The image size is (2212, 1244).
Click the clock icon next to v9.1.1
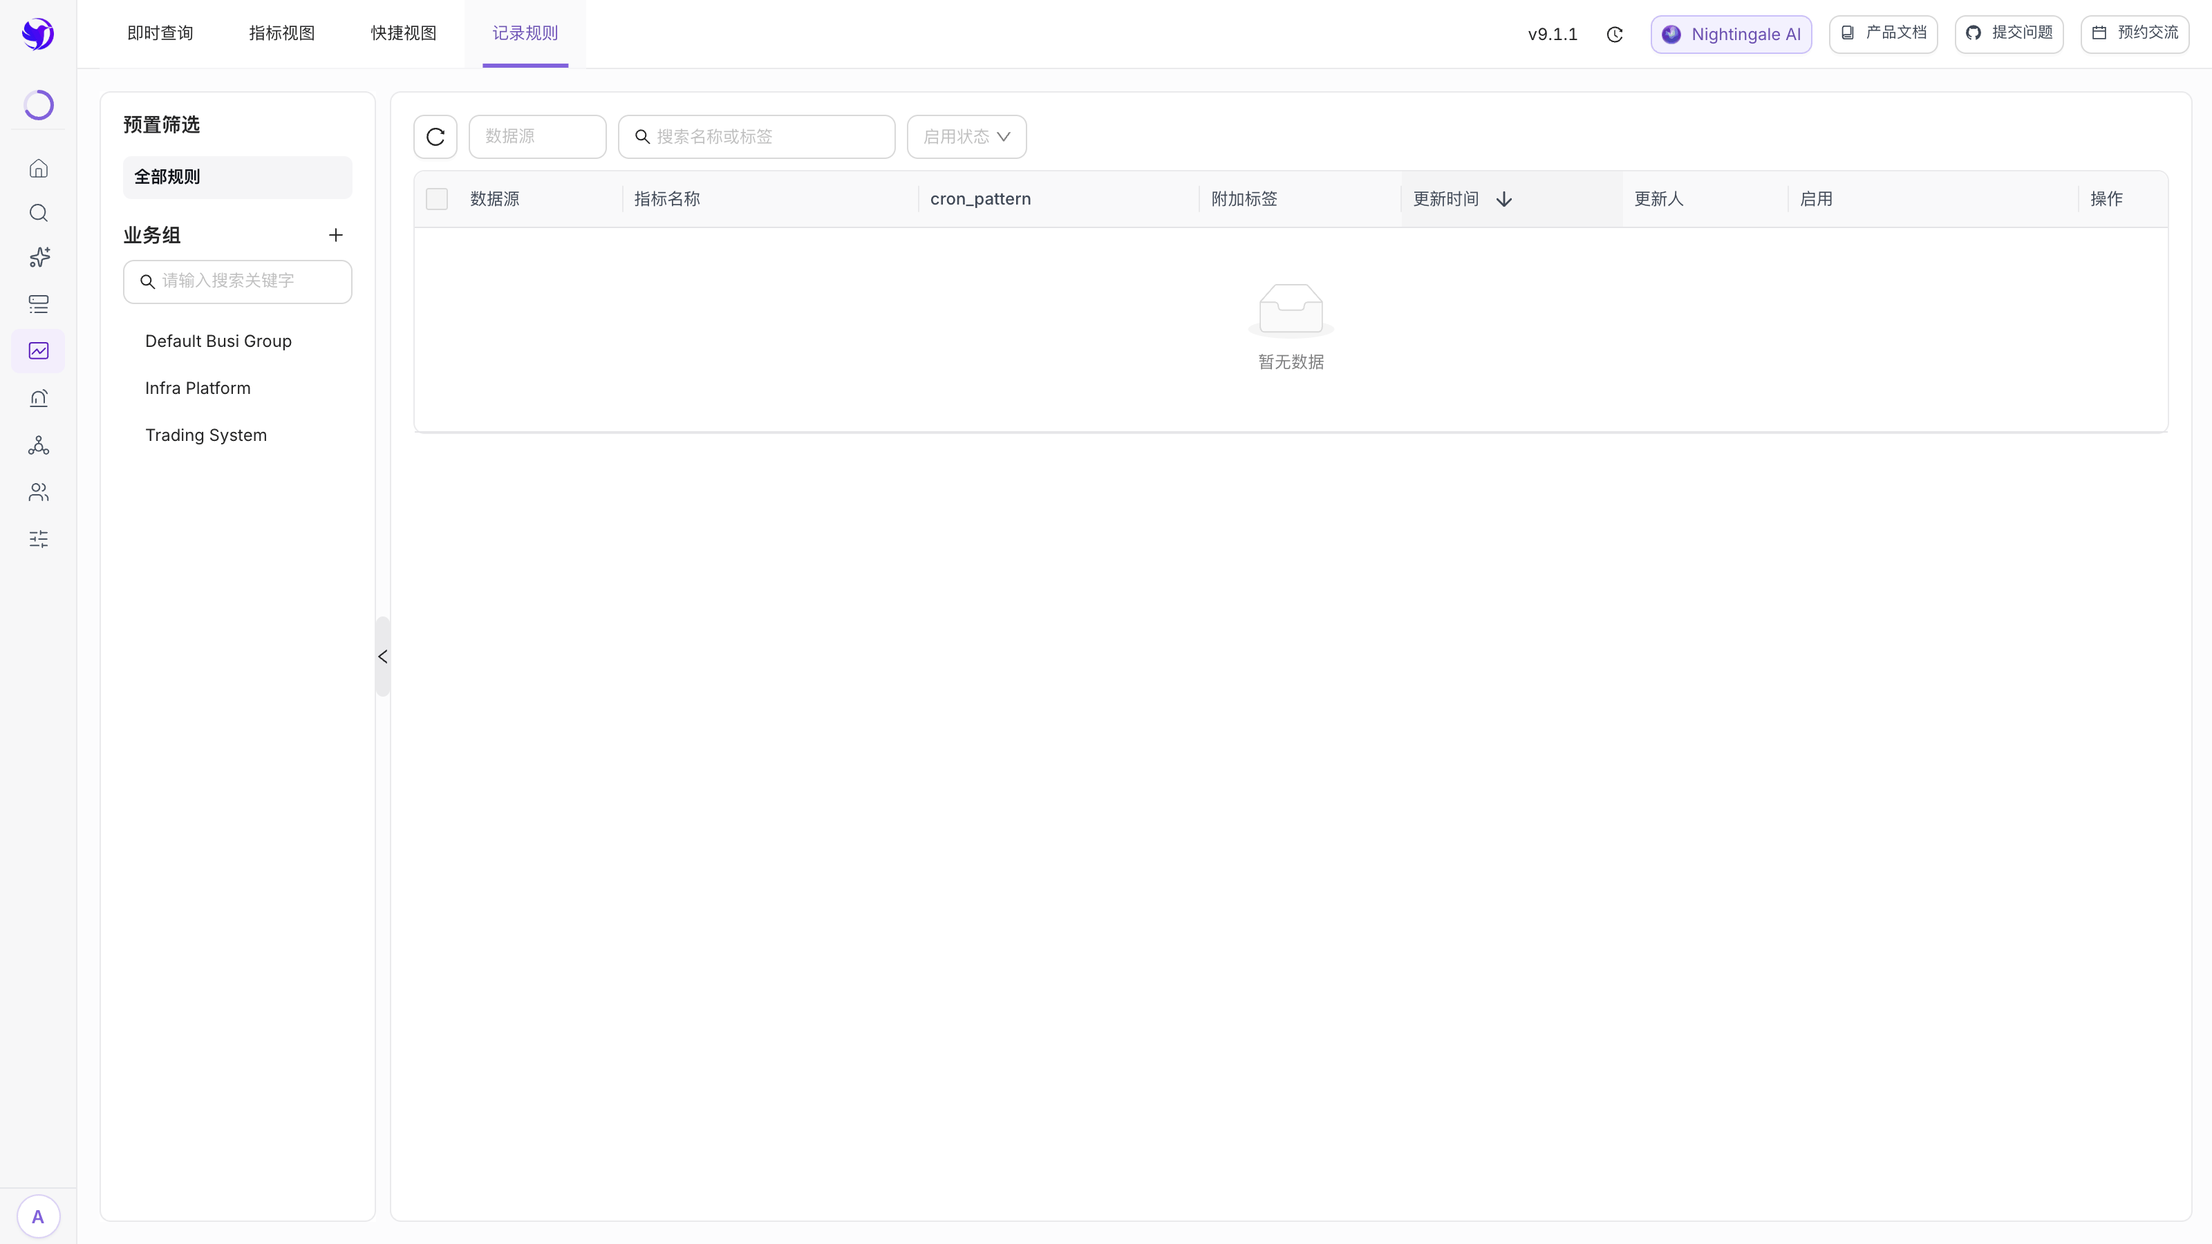pyautogui.click(x=1614, y=35)
